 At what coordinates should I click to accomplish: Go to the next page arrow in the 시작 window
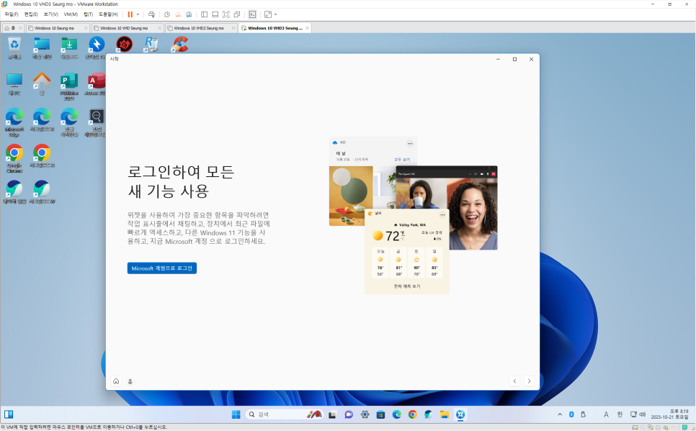click(529, 381)
